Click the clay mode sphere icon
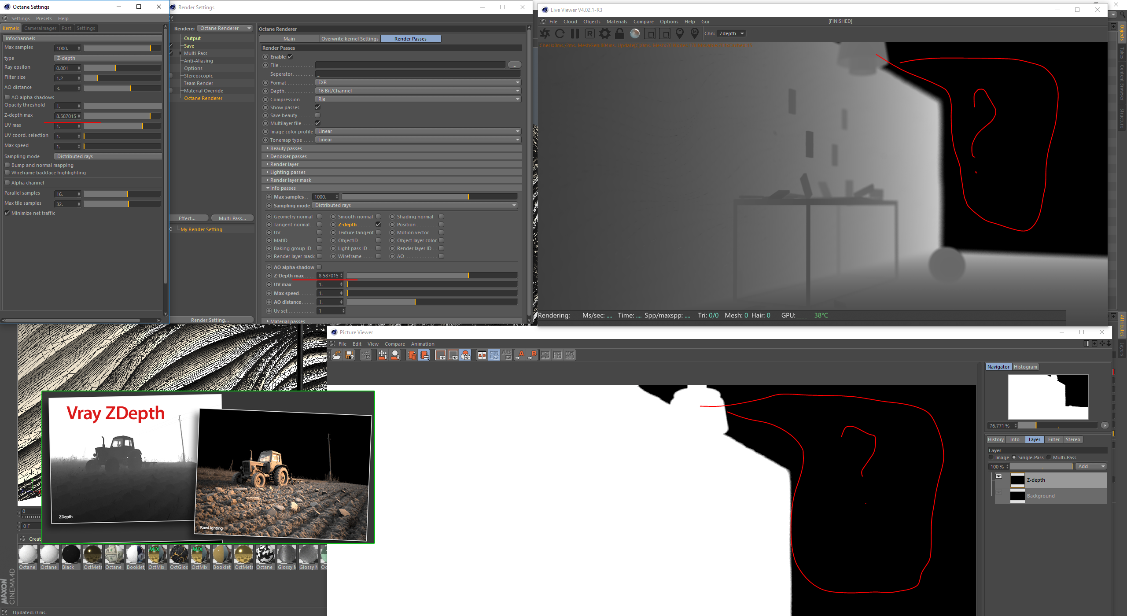Viewport: 1127px width, 616px height. point(635,33)
